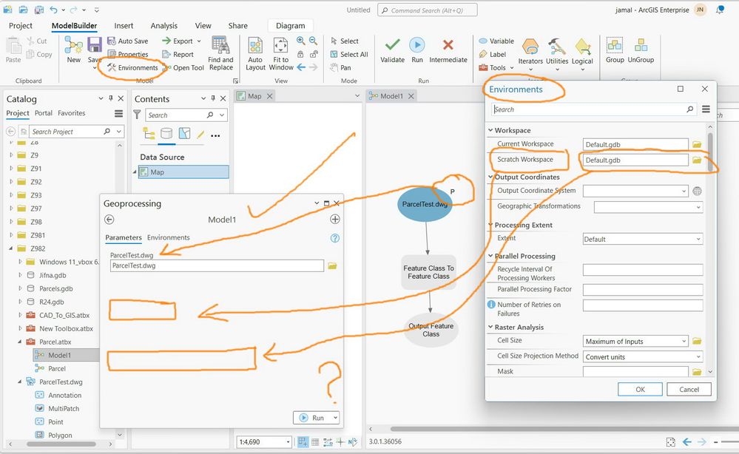Image resolution: width=739 pixels, height=454 pixels.
Task: Click the Geoprocessing help icon
Action: point(334,238)
